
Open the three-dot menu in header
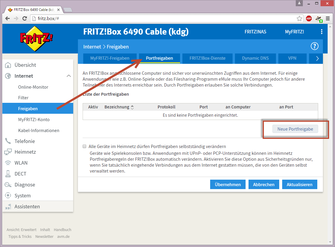pyautogui.click(x=321, y=32)
